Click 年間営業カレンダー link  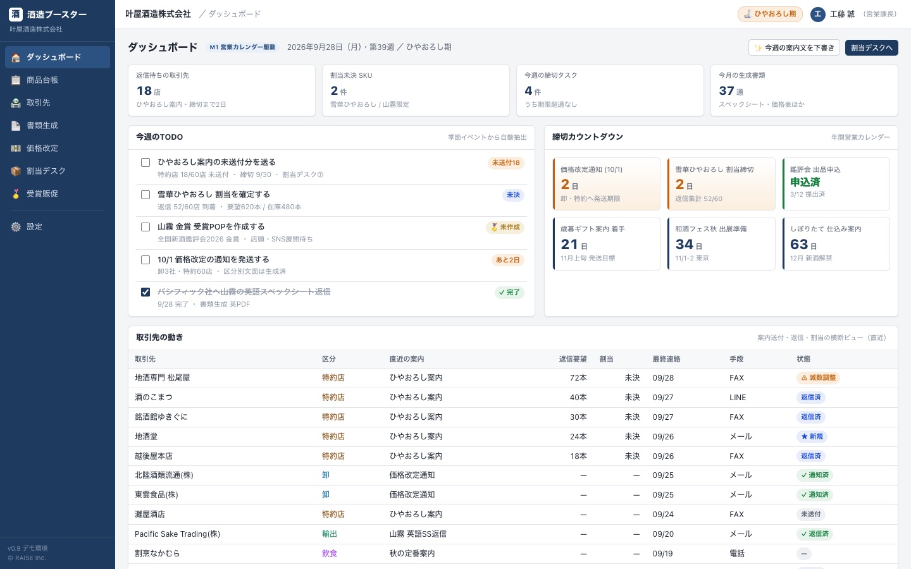pyautogui.click(x=860, y=137)
